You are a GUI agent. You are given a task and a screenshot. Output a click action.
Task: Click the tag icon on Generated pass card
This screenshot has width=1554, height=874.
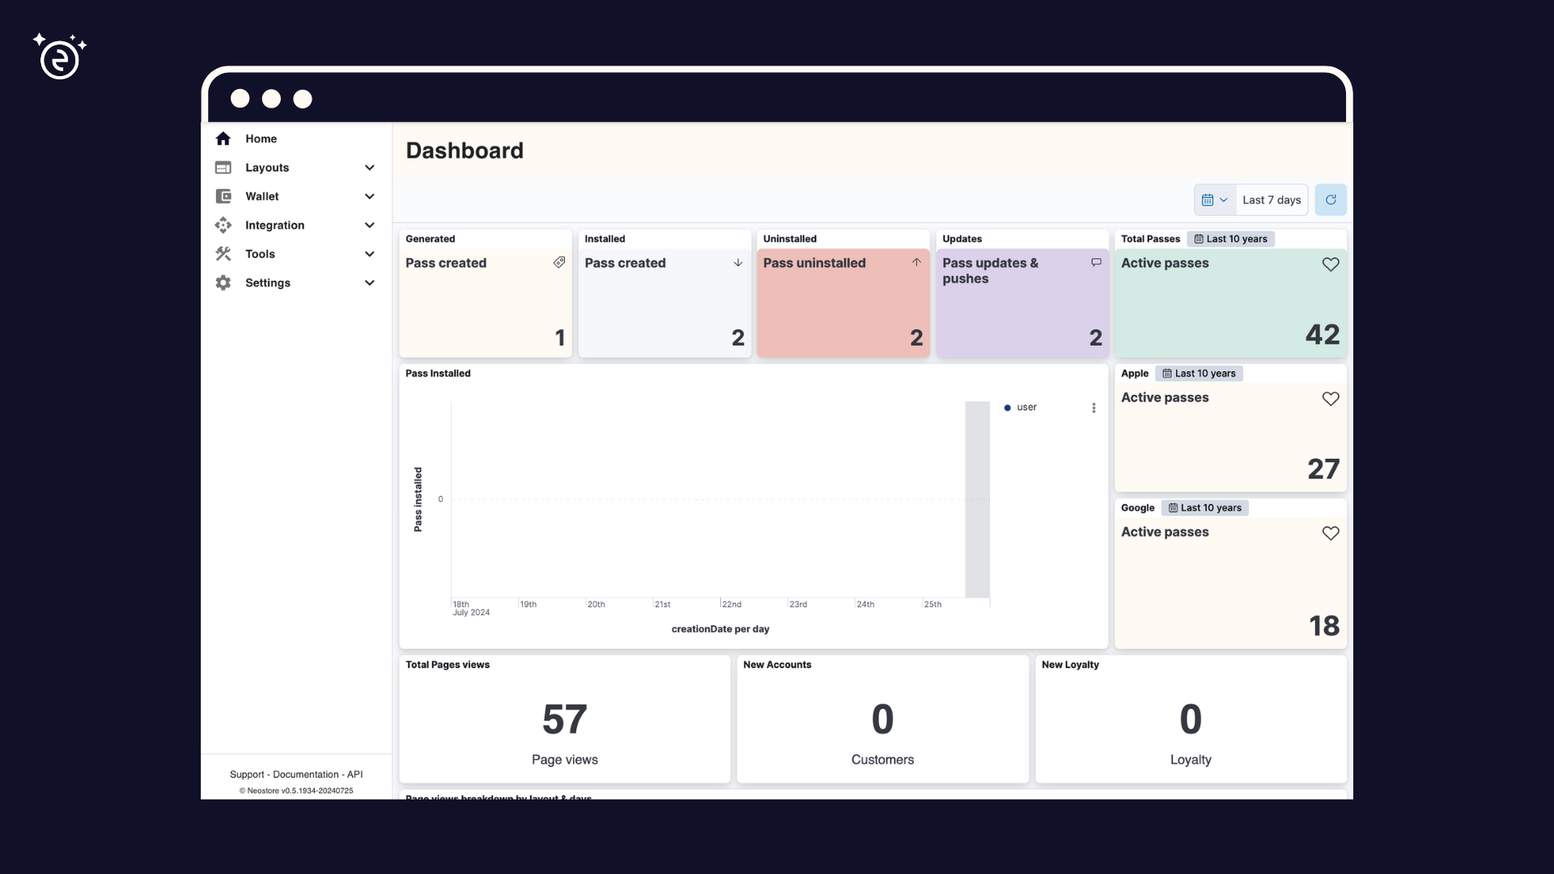558,263
